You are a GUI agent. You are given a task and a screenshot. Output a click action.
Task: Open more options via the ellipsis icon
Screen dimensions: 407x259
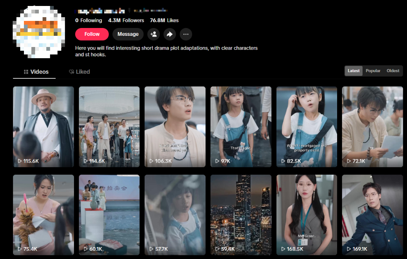[186, 34]
